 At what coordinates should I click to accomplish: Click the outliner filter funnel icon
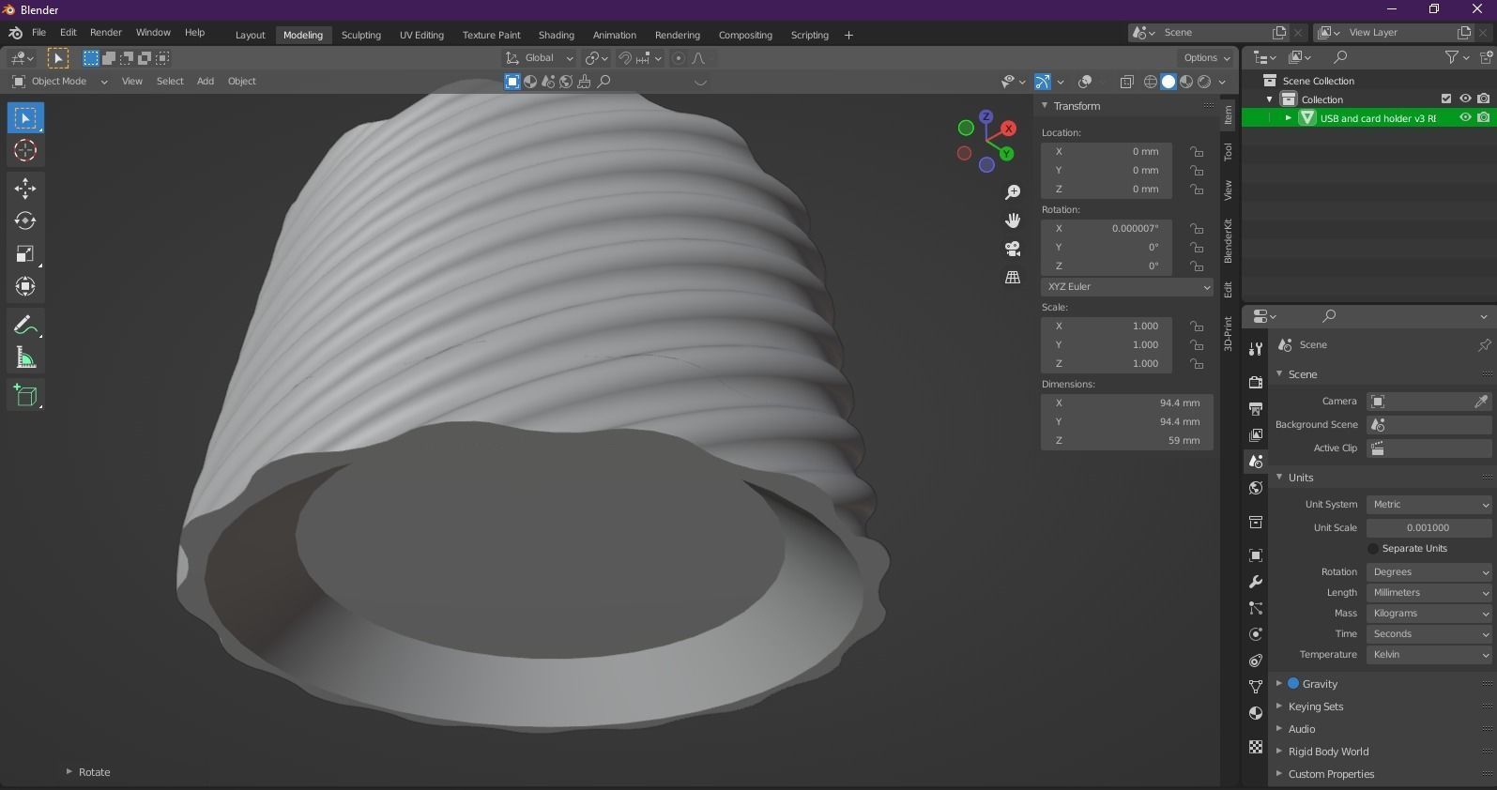click(x=1452, y=57)
